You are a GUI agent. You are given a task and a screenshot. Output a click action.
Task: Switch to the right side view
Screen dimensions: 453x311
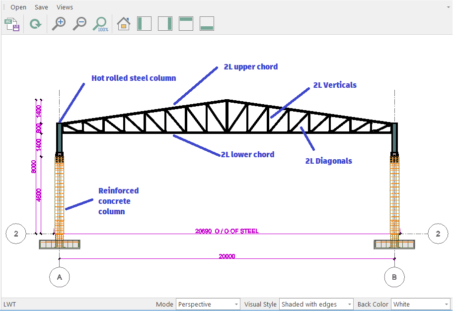[165, 23]
